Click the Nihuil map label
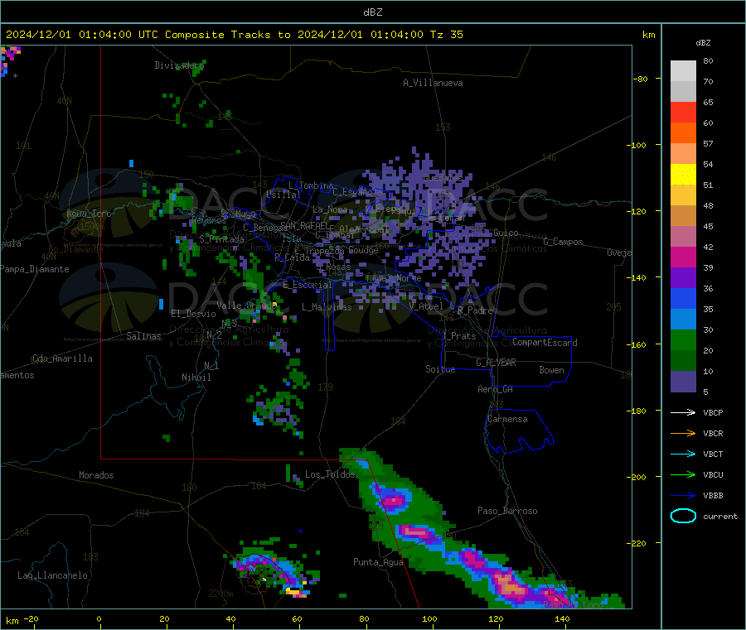 click(x=196, y=378)
